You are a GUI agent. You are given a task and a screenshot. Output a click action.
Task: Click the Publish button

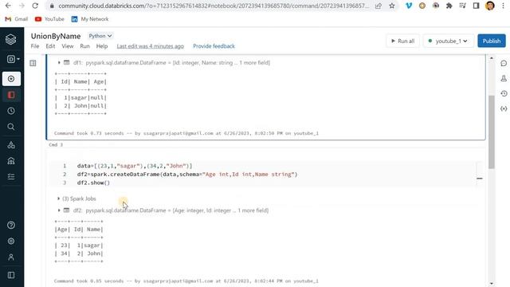[492, 41]
